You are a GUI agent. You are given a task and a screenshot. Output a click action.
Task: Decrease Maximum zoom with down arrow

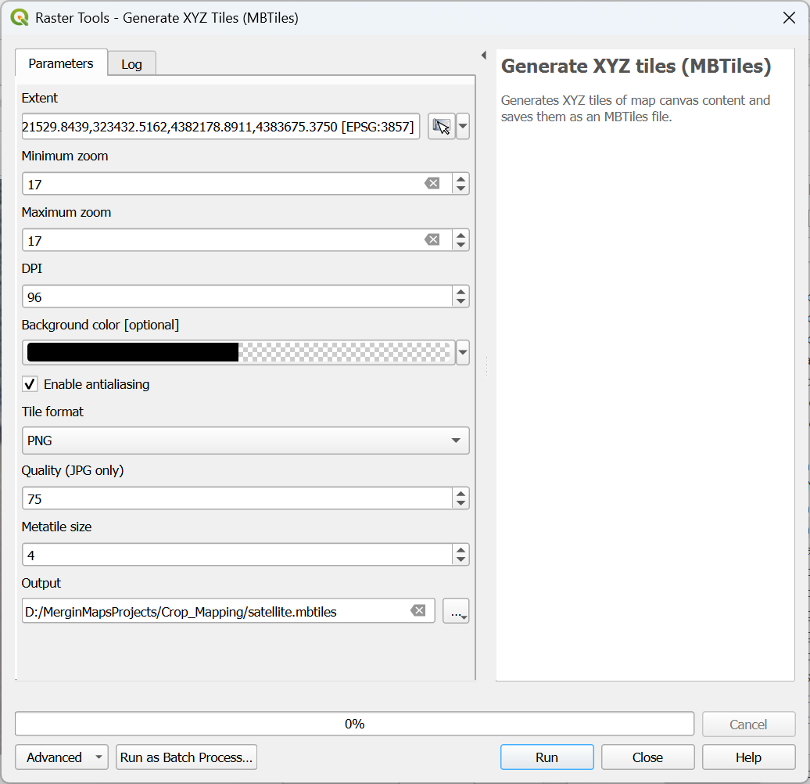pyautogui.click(x=461, y=245)
